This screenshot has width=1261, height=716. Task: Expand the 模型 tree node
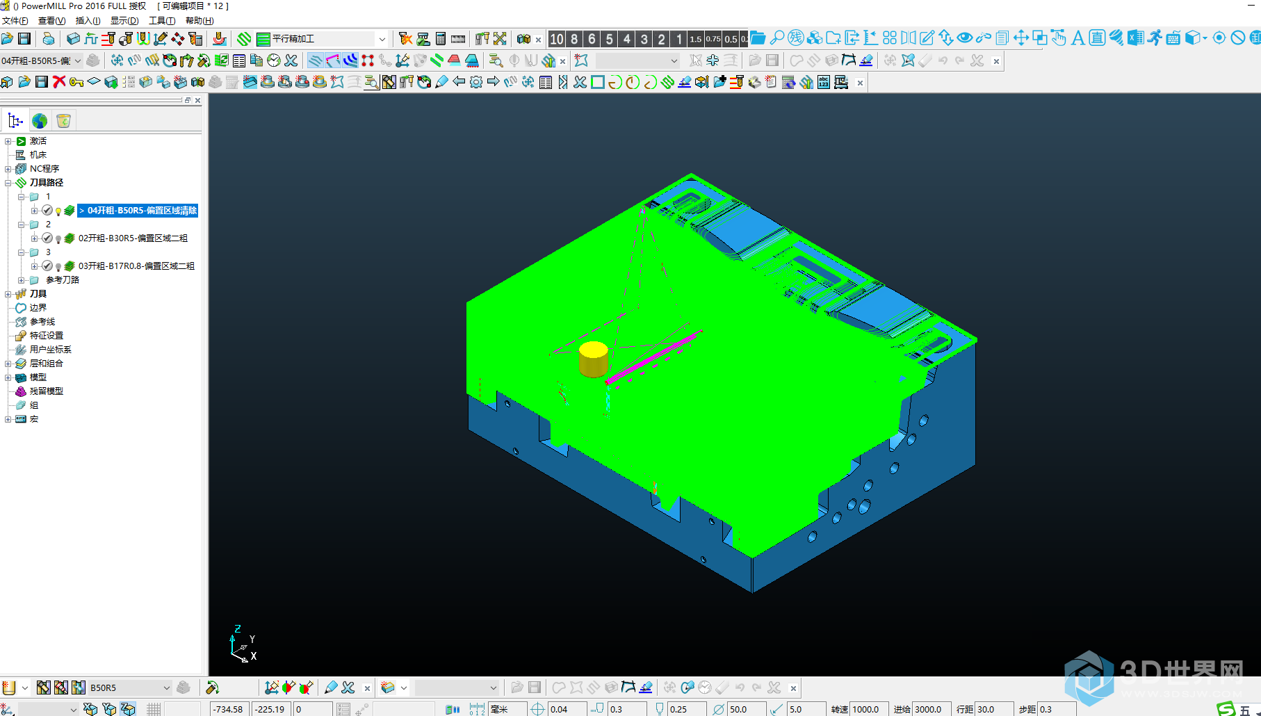point(8,377)
